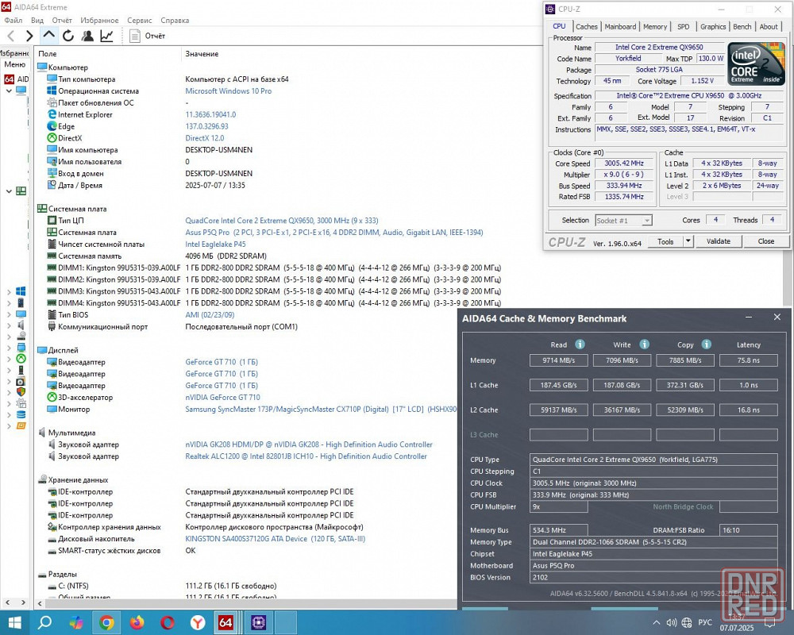Expand the Display node in the left tree
The image size is (794, 635).
point(9,314)
